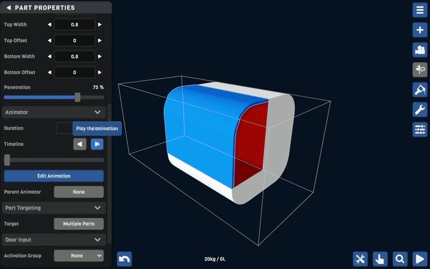The image size is (430, 269).
Task: Collapse the Part Targeting section
Action: [x=54, y=208]
